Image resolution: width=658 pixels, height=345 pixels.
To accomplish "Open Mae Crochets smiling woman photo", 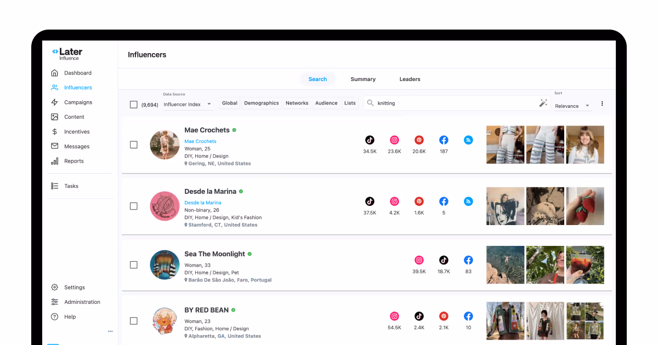I will point(585,145).
